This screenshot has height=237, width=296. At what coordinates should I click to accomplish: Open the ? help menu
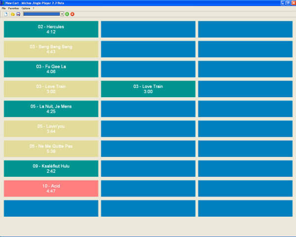coord(34,8)
